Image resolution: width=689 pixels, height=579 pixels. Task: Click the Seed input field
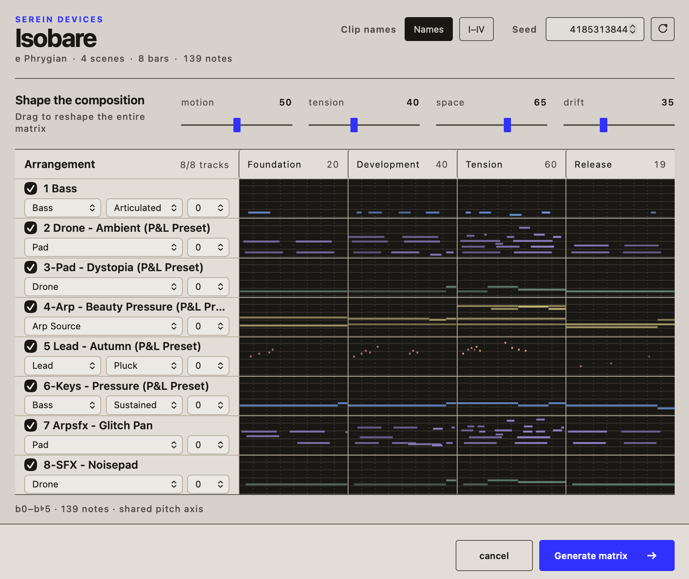coord(595,29)
